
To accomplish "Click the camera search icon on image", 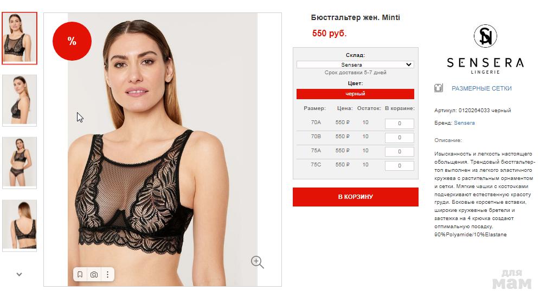I will 94,274.
